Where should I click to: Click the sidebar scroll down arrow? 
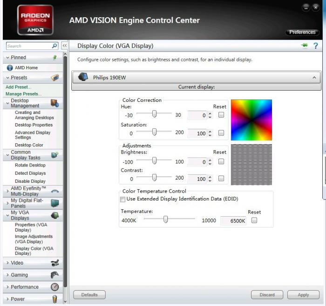(65, 301)
